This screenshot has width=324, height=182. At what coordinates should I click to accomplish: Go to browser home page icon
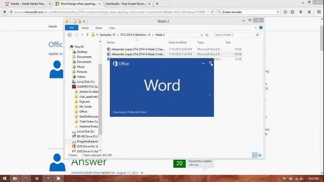tap(309, 12)
